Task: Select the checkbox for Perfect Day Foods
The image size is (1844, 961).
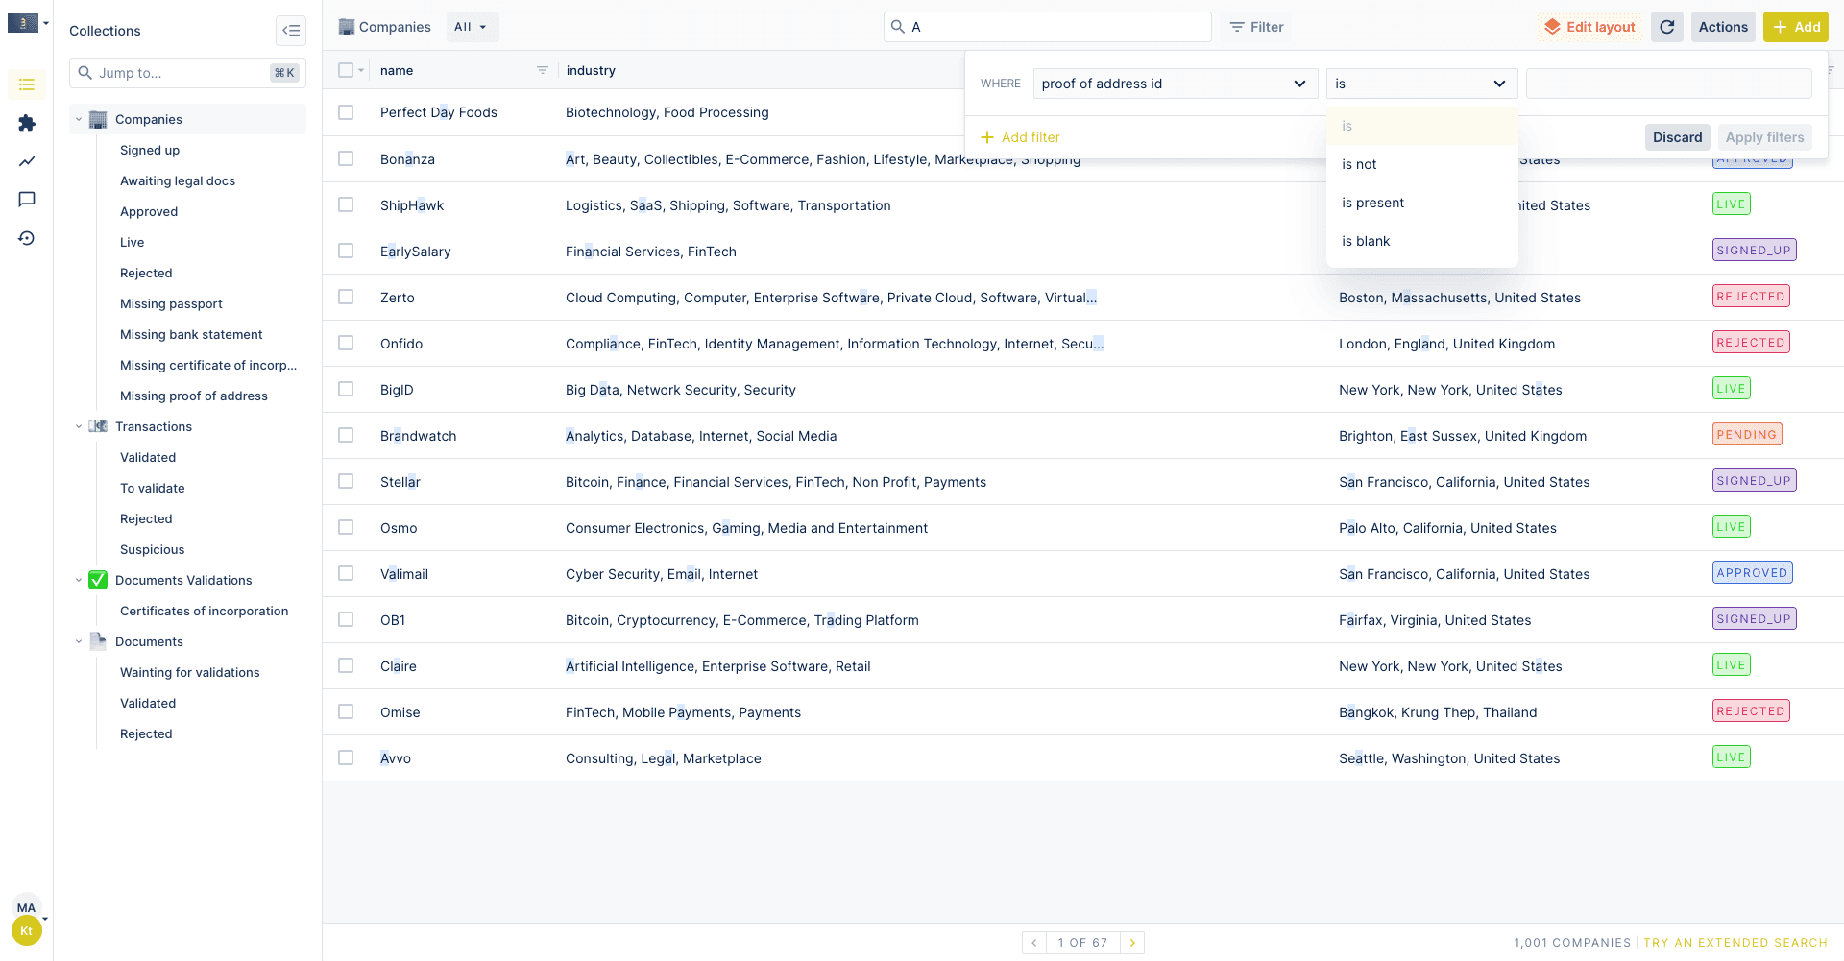Action: 346,112
